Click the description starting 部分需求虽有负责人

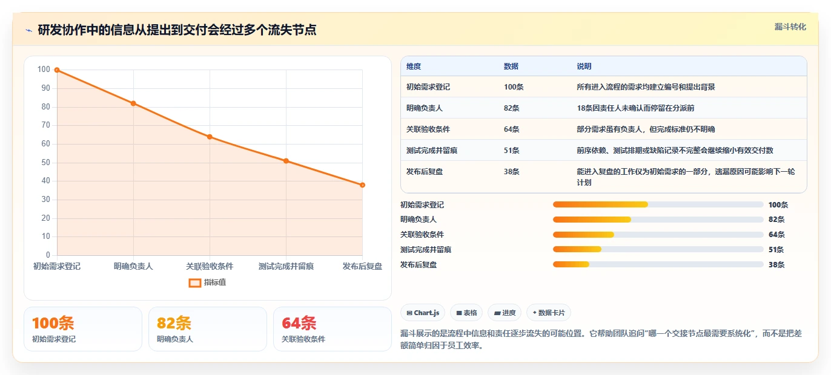(x=646, y=129)
